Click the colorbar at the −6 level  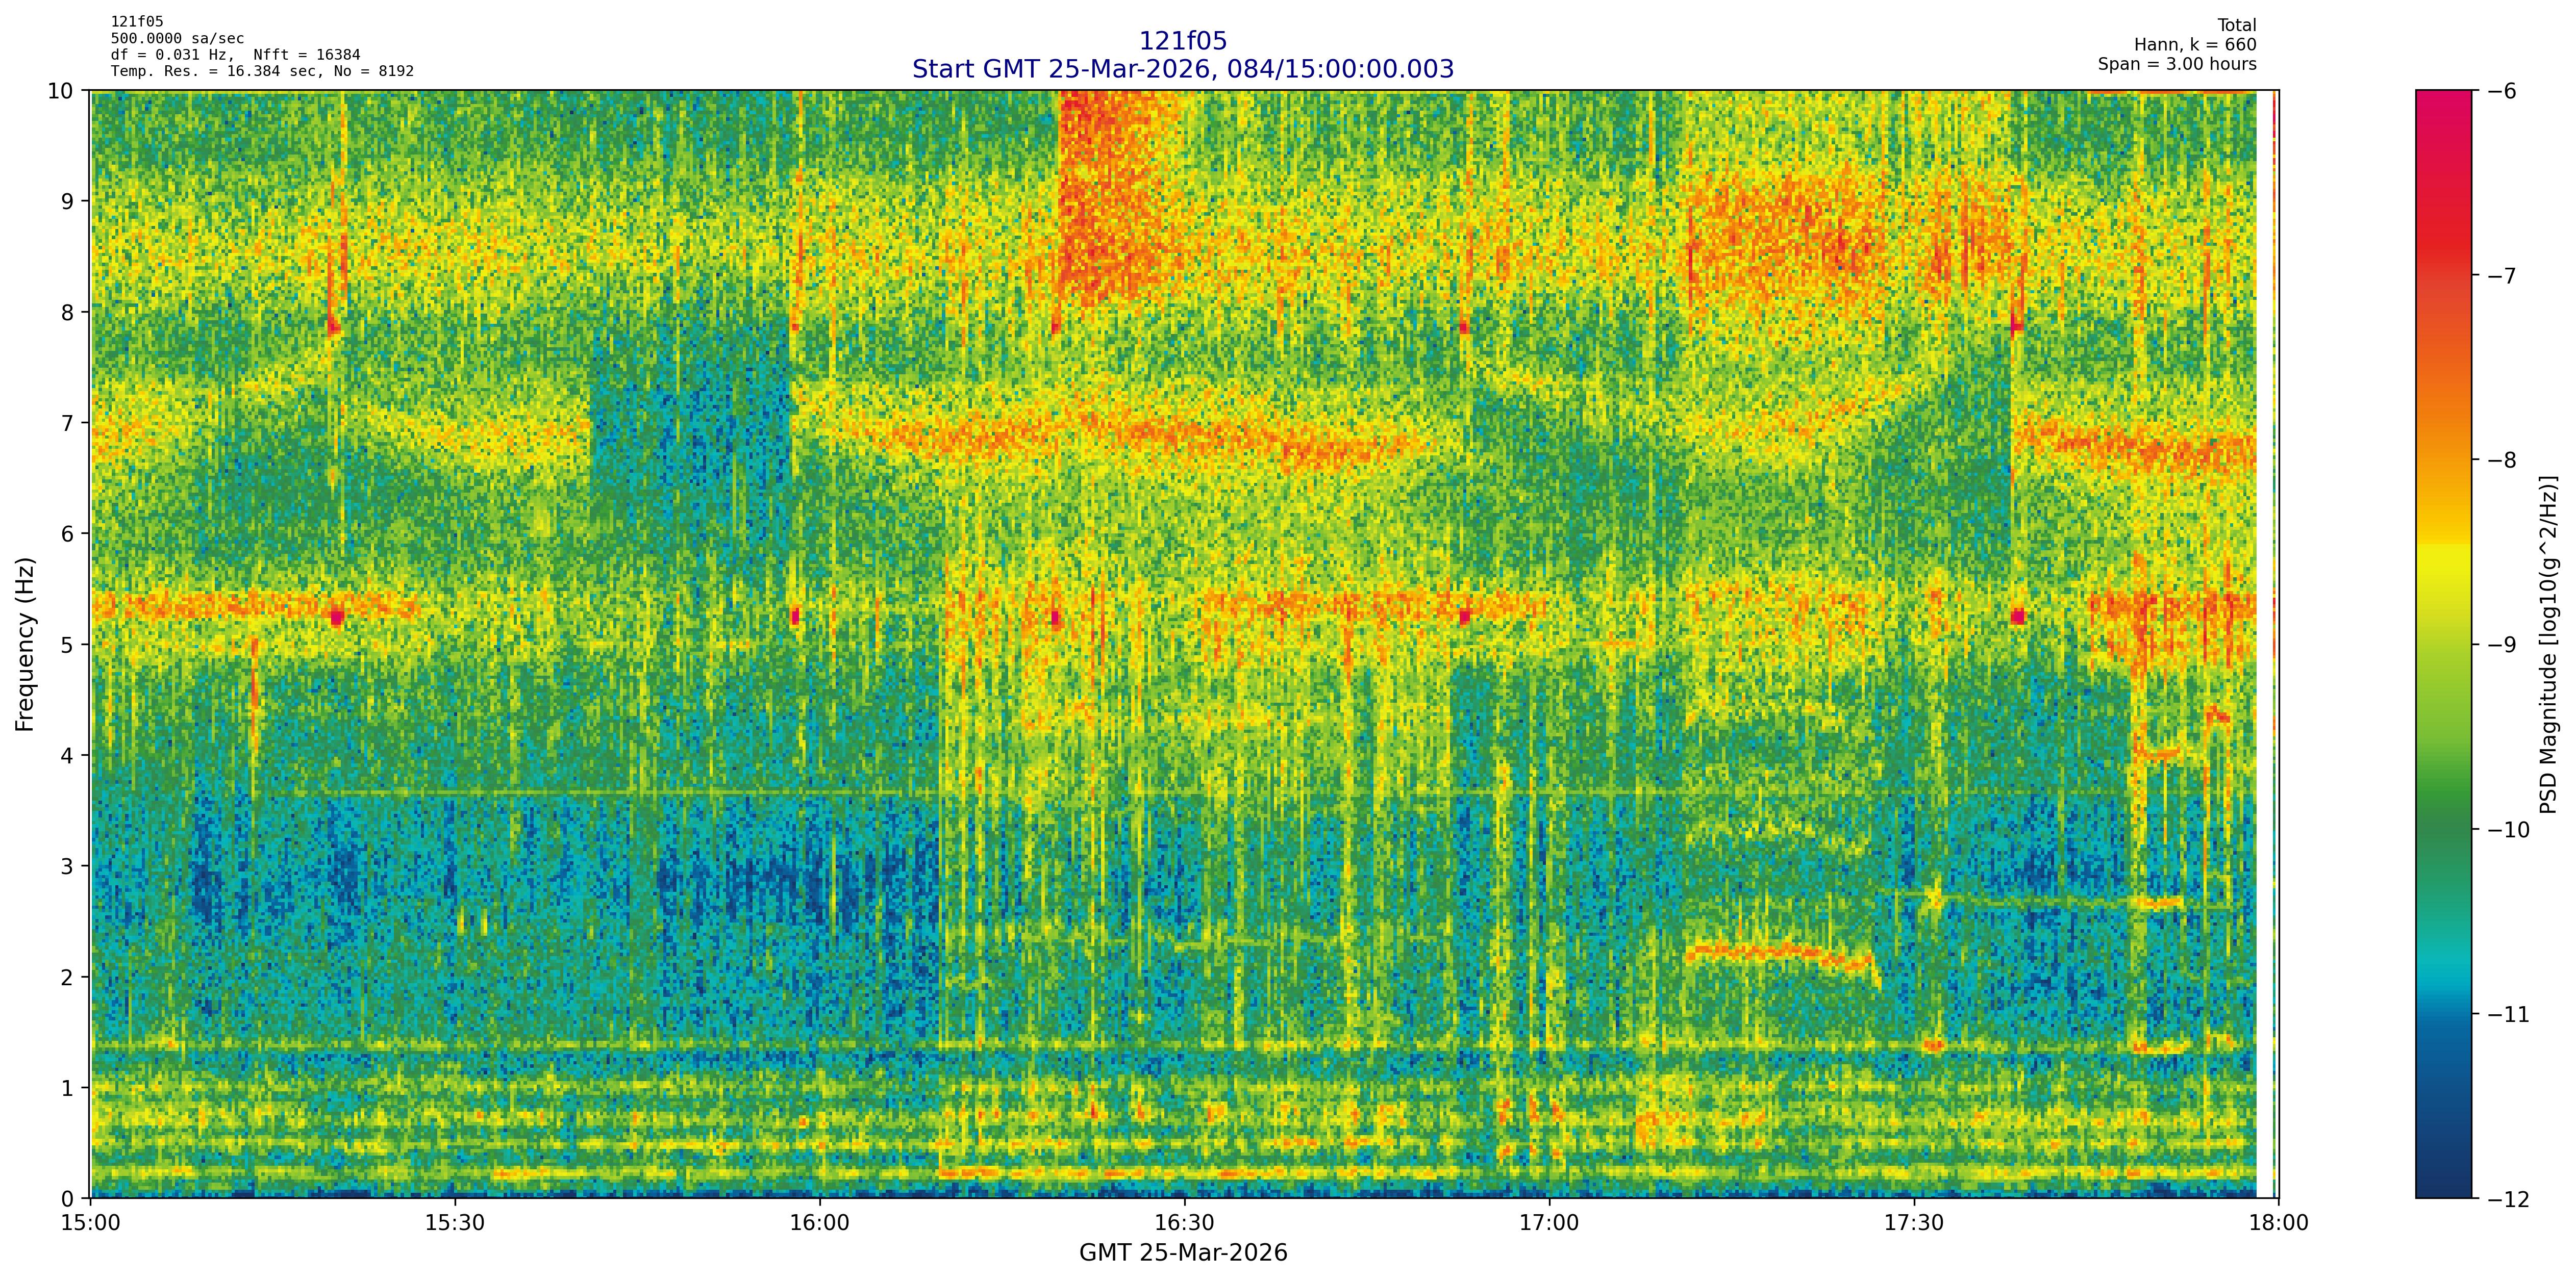click(x=2443, y=94)
